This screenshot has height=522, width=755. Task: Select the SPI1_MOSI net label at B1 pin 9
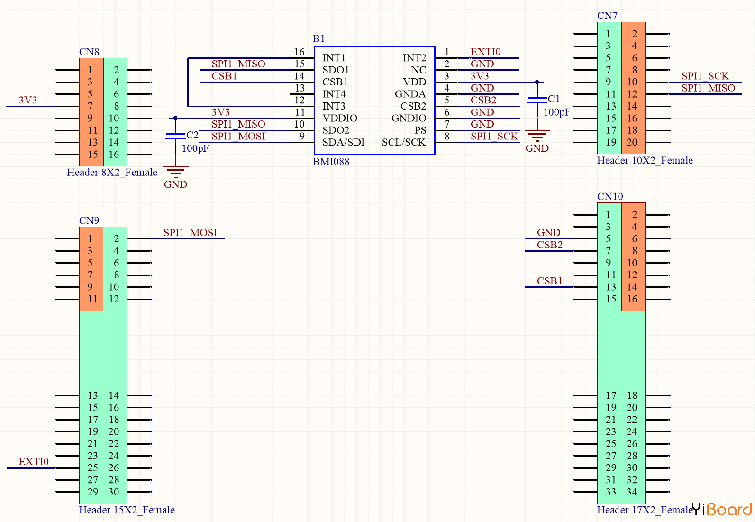pyautogui.click(x=238, y=137)
